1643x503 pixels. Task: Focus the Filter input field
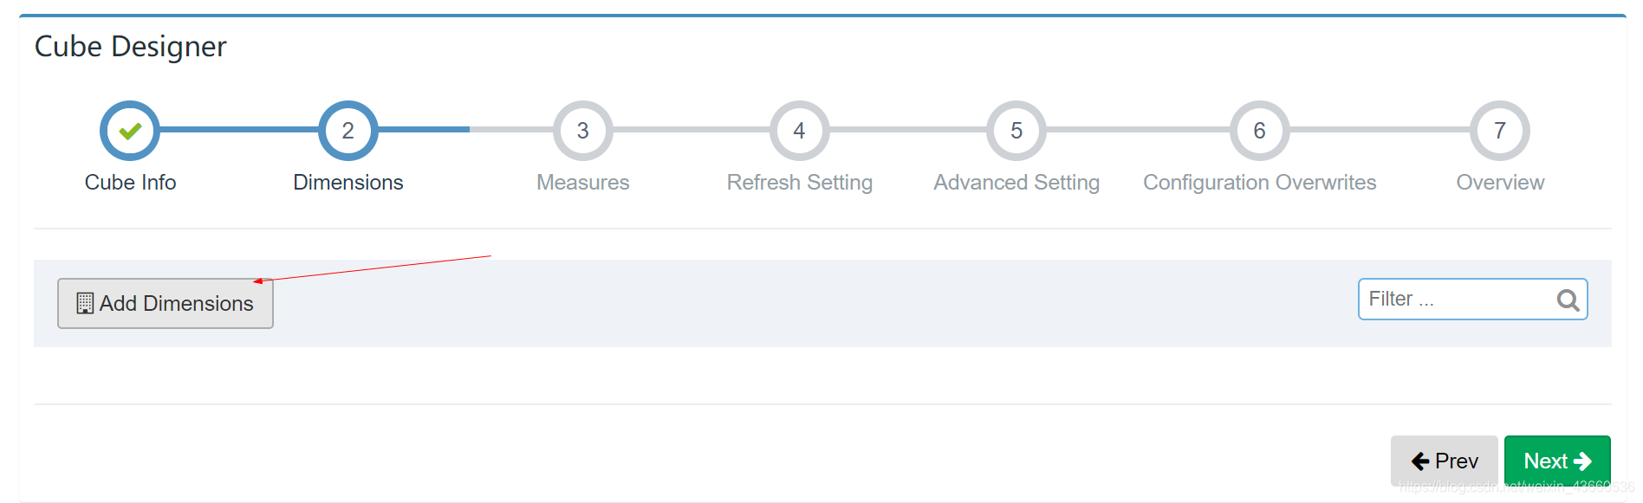tap(1473, 299)
